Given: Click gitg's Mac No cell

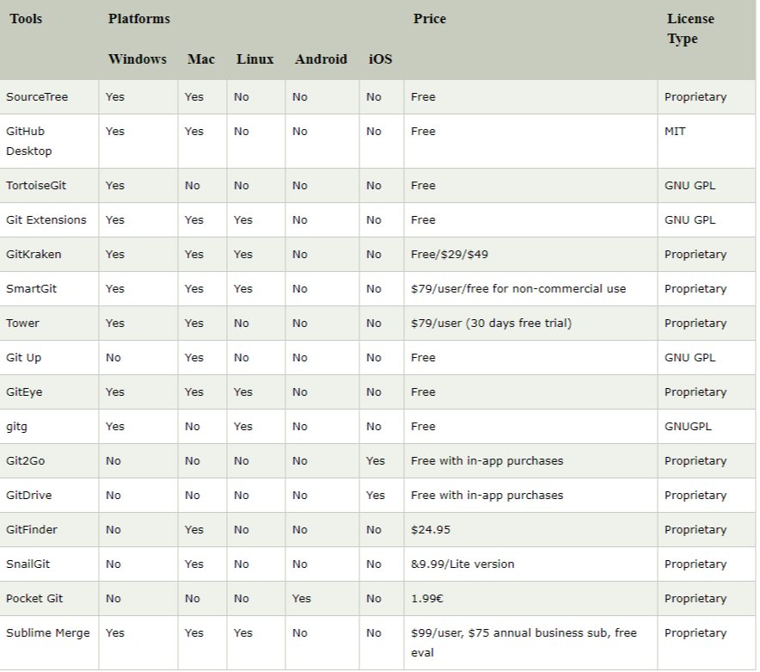Looking at the screenshot, I should coord(192,427).
